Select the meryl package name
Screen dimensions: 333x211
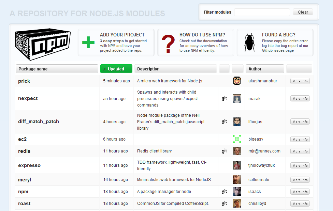[25, 180]
